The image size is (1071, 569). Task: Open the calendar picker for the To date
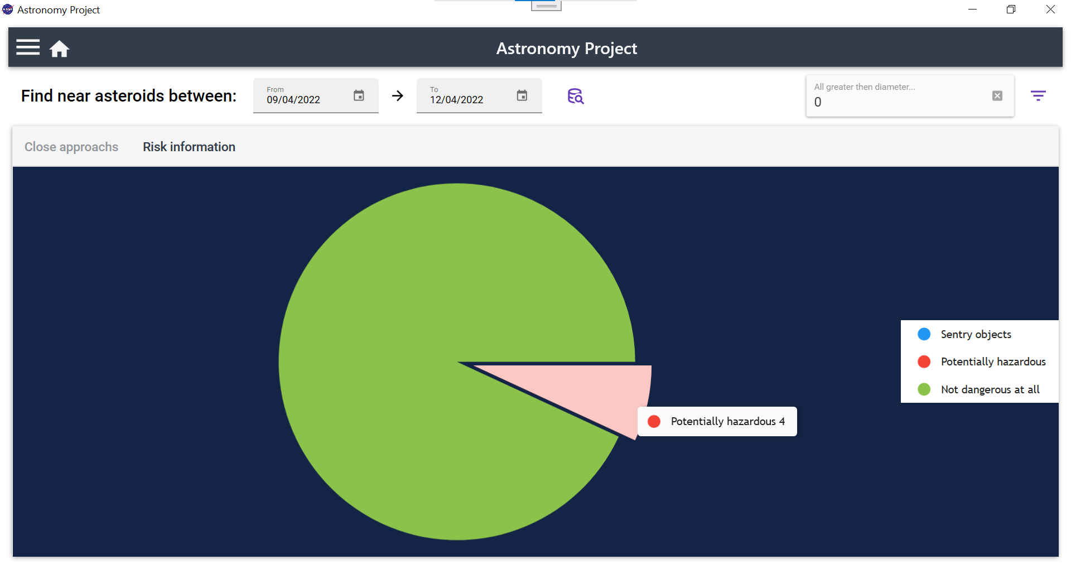[522, 95]
